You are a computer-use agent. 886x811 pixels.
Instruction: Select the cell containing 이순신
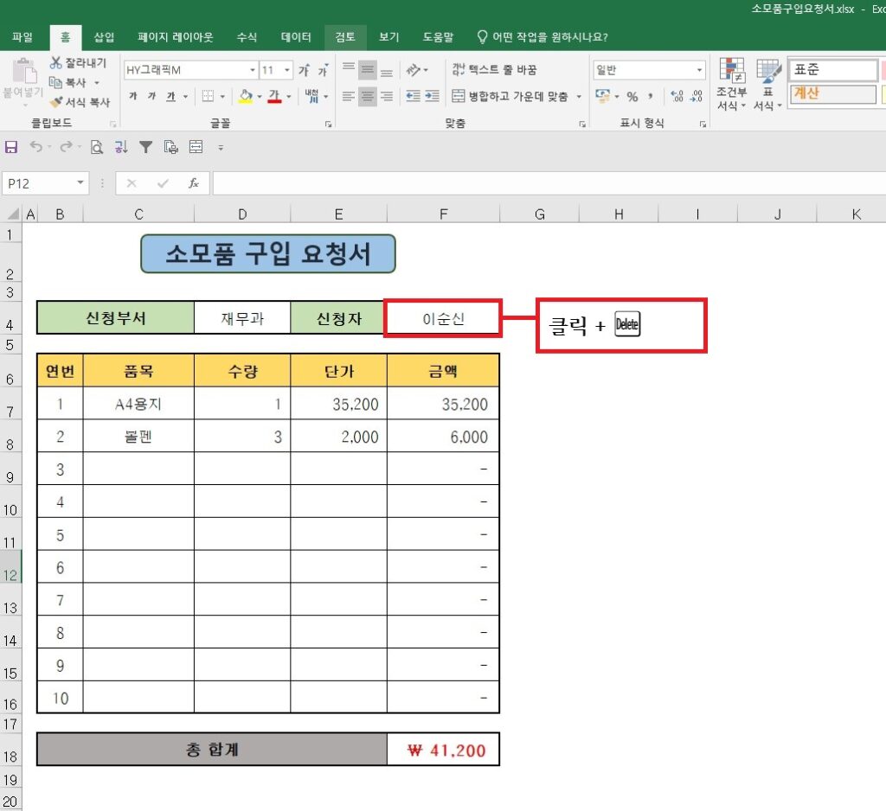pos(443,318)
